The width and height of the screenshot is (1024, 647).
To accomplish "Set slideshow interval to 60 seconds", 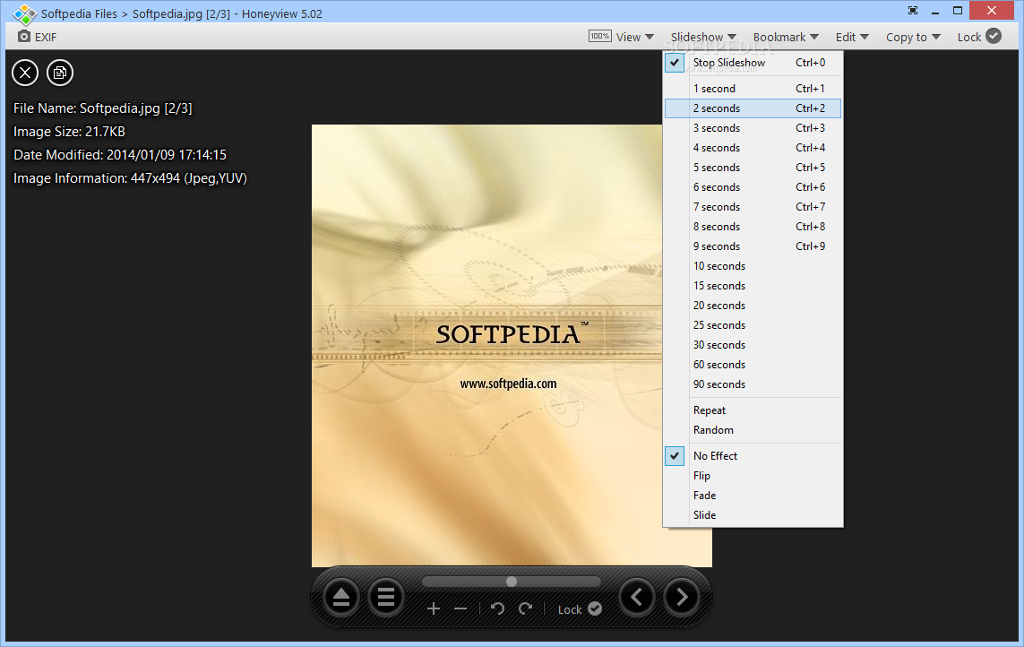I will [753, 365].
